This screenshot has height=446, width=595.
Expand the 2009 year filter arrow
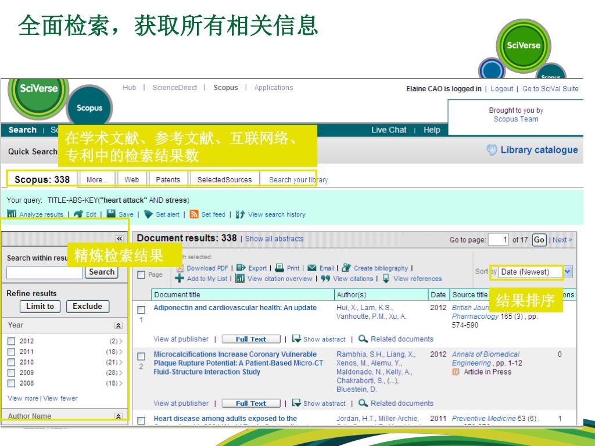(x=121, y=373)
